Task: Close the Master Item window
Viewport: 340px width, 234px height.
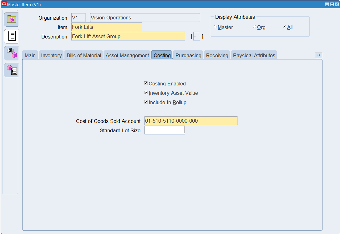Action: pyautogui.click(x=337, y=4)
